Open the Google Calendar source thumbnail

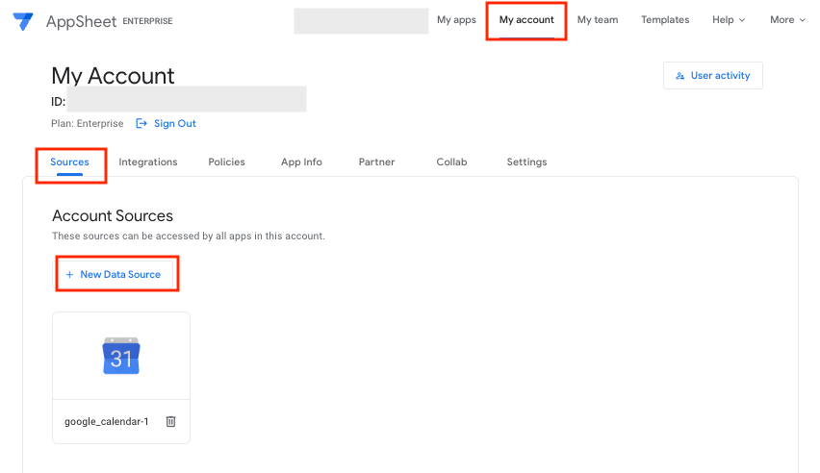121,356
